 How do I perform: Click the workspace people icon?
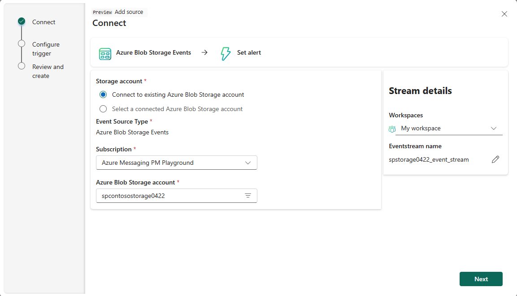392,129
